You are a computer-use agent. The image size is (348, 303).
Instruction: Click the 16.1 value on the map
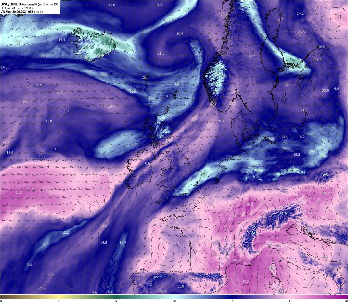click(42, 157)
